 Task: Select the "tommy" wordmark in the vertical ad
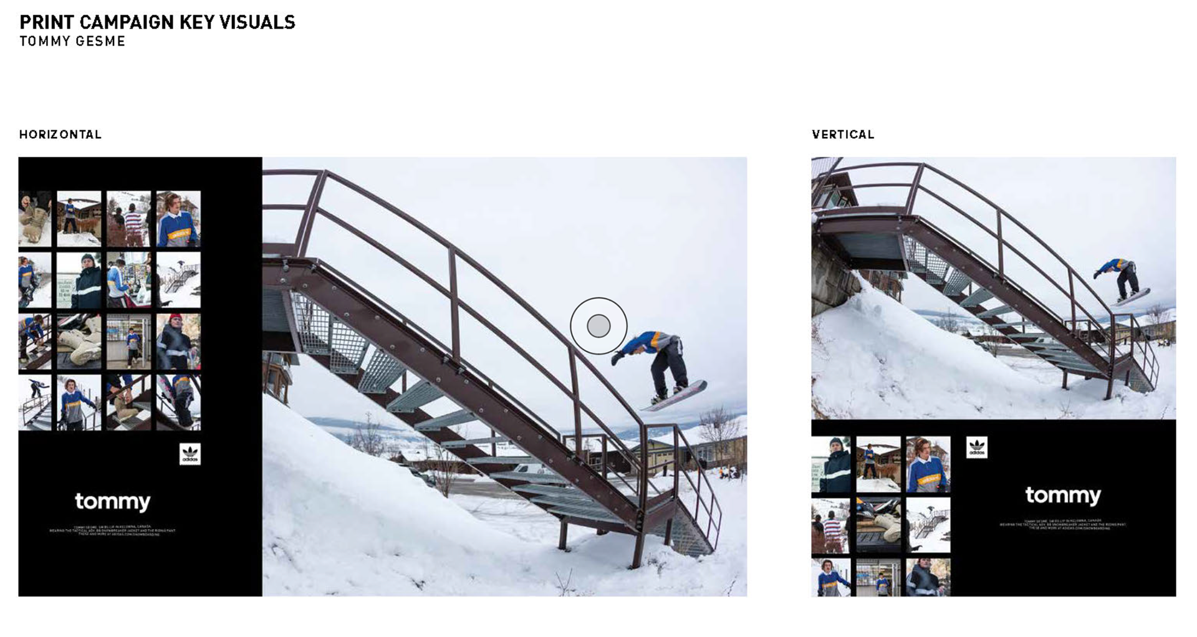[1063, 496]
